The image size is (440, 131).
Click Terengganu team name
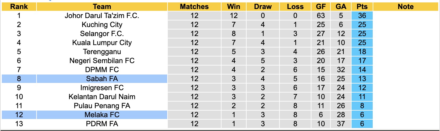[102, 52]
